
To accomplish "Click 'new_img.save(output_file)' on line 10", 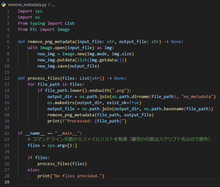I will [68, 66].
